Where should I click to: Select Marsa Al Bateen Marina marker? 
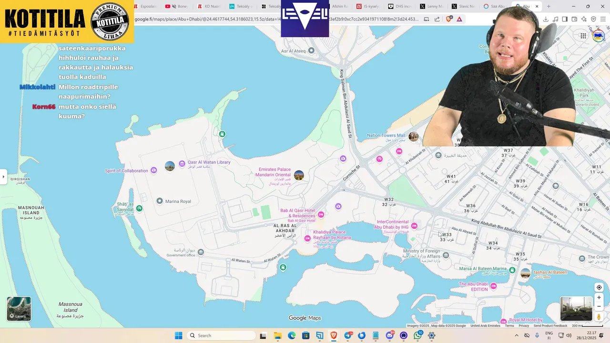click(x=512, y=270)
